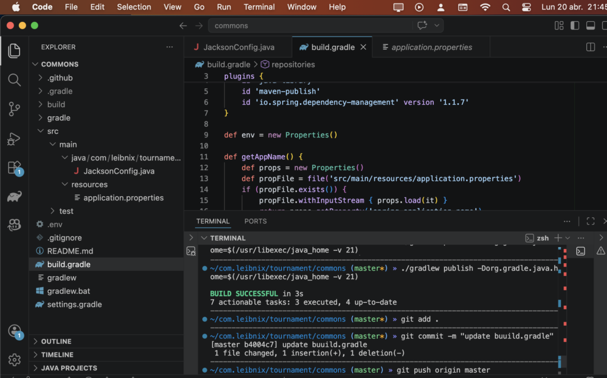Toggle the primary side bar layout button
This screenshot has width=607, height=378.
coord(574,25)
